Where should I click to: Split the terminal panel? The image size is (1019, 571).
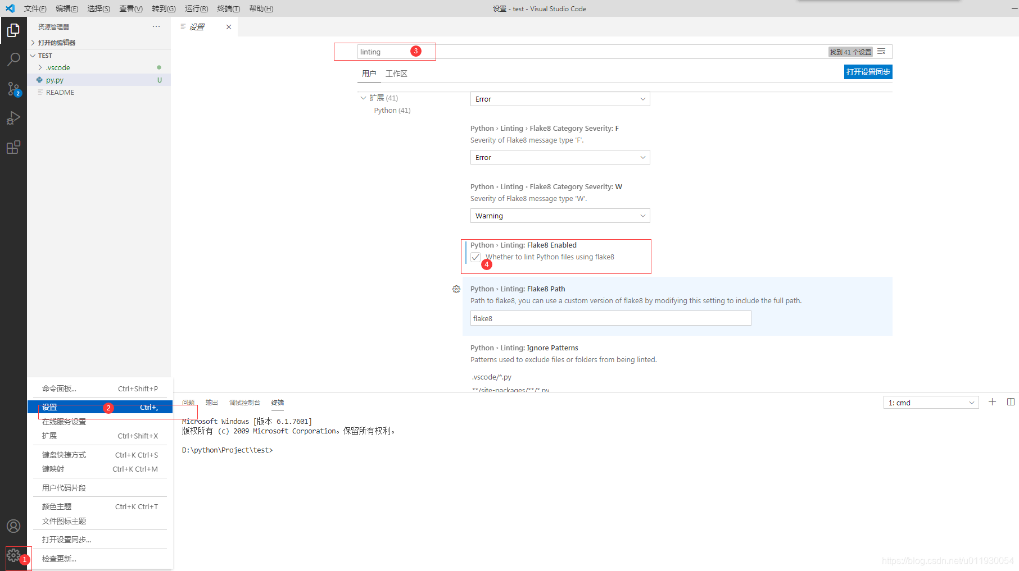tap(1011, 402)
